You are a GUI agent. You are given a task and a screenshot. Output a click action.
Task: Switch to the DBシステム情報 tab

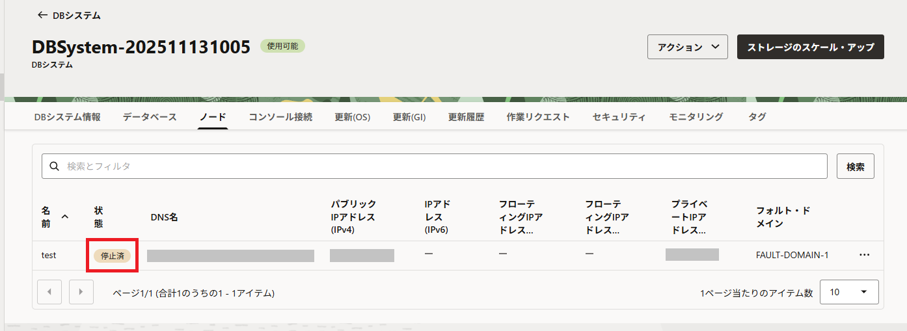[67, 117]
